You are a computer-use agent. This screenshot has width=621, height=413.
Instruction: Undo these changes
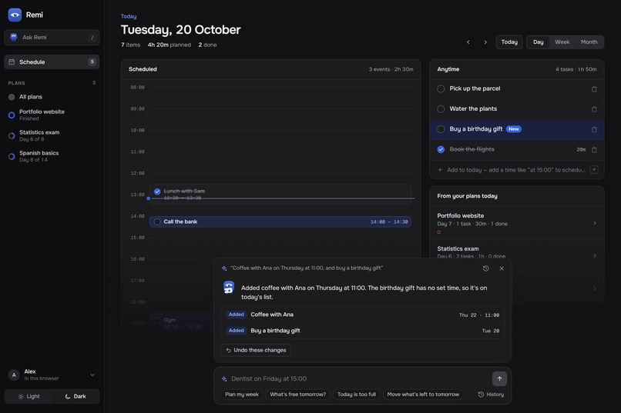click(256, 350)
